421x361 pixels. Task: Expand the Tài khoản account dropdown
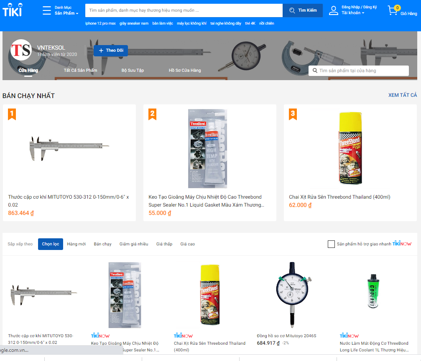pyautogui.click(x=353, y=13)
